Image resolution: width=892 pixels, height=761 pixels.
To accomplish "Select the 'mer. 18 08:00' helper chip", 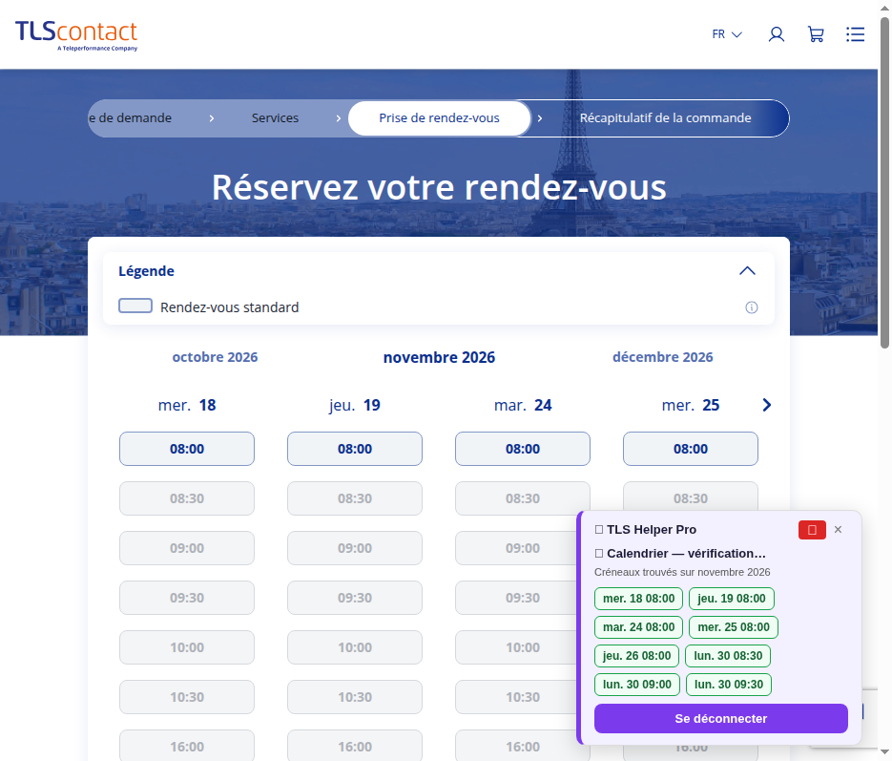I will (638, 599).
